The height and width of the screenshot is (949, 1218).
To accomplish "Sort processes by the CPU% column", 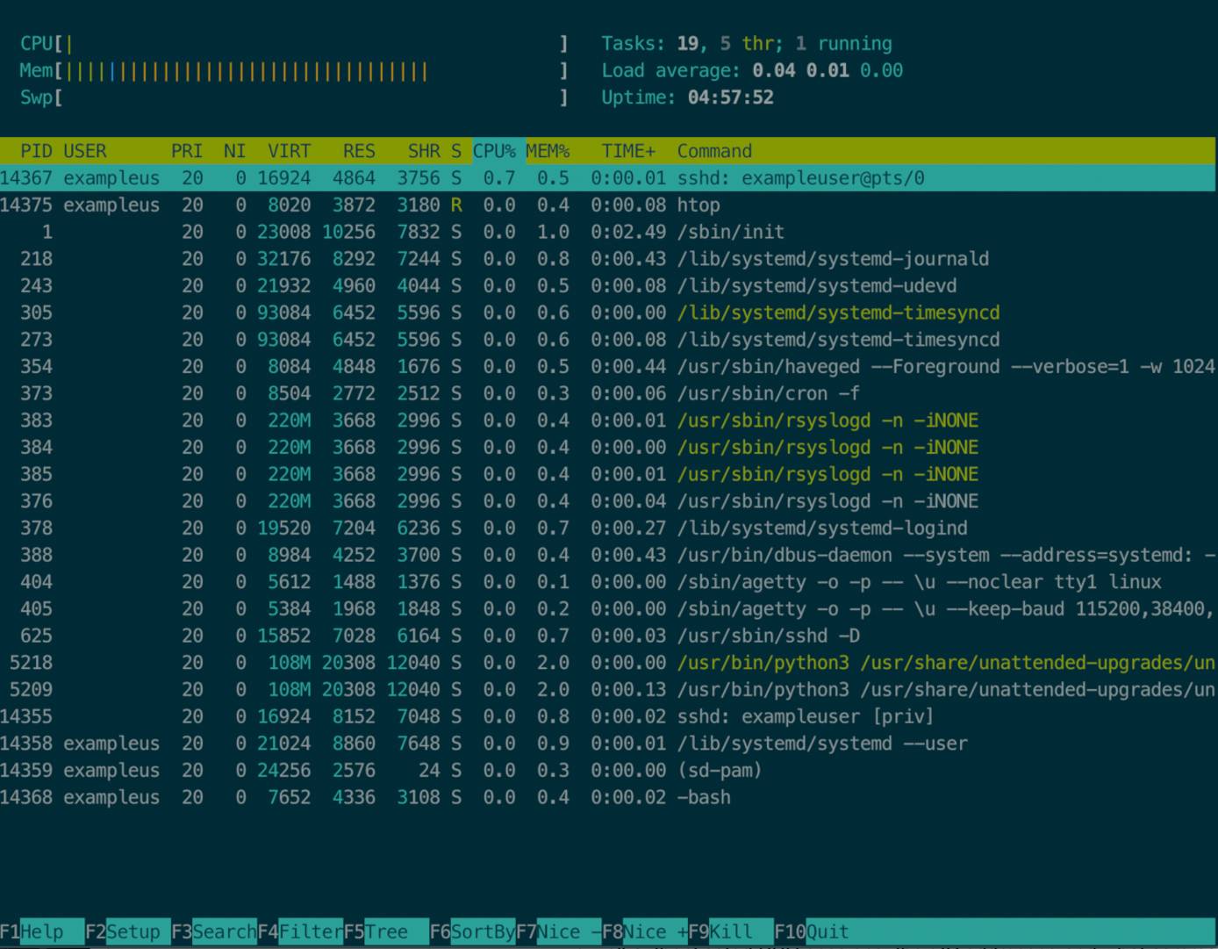I will 496,151.
